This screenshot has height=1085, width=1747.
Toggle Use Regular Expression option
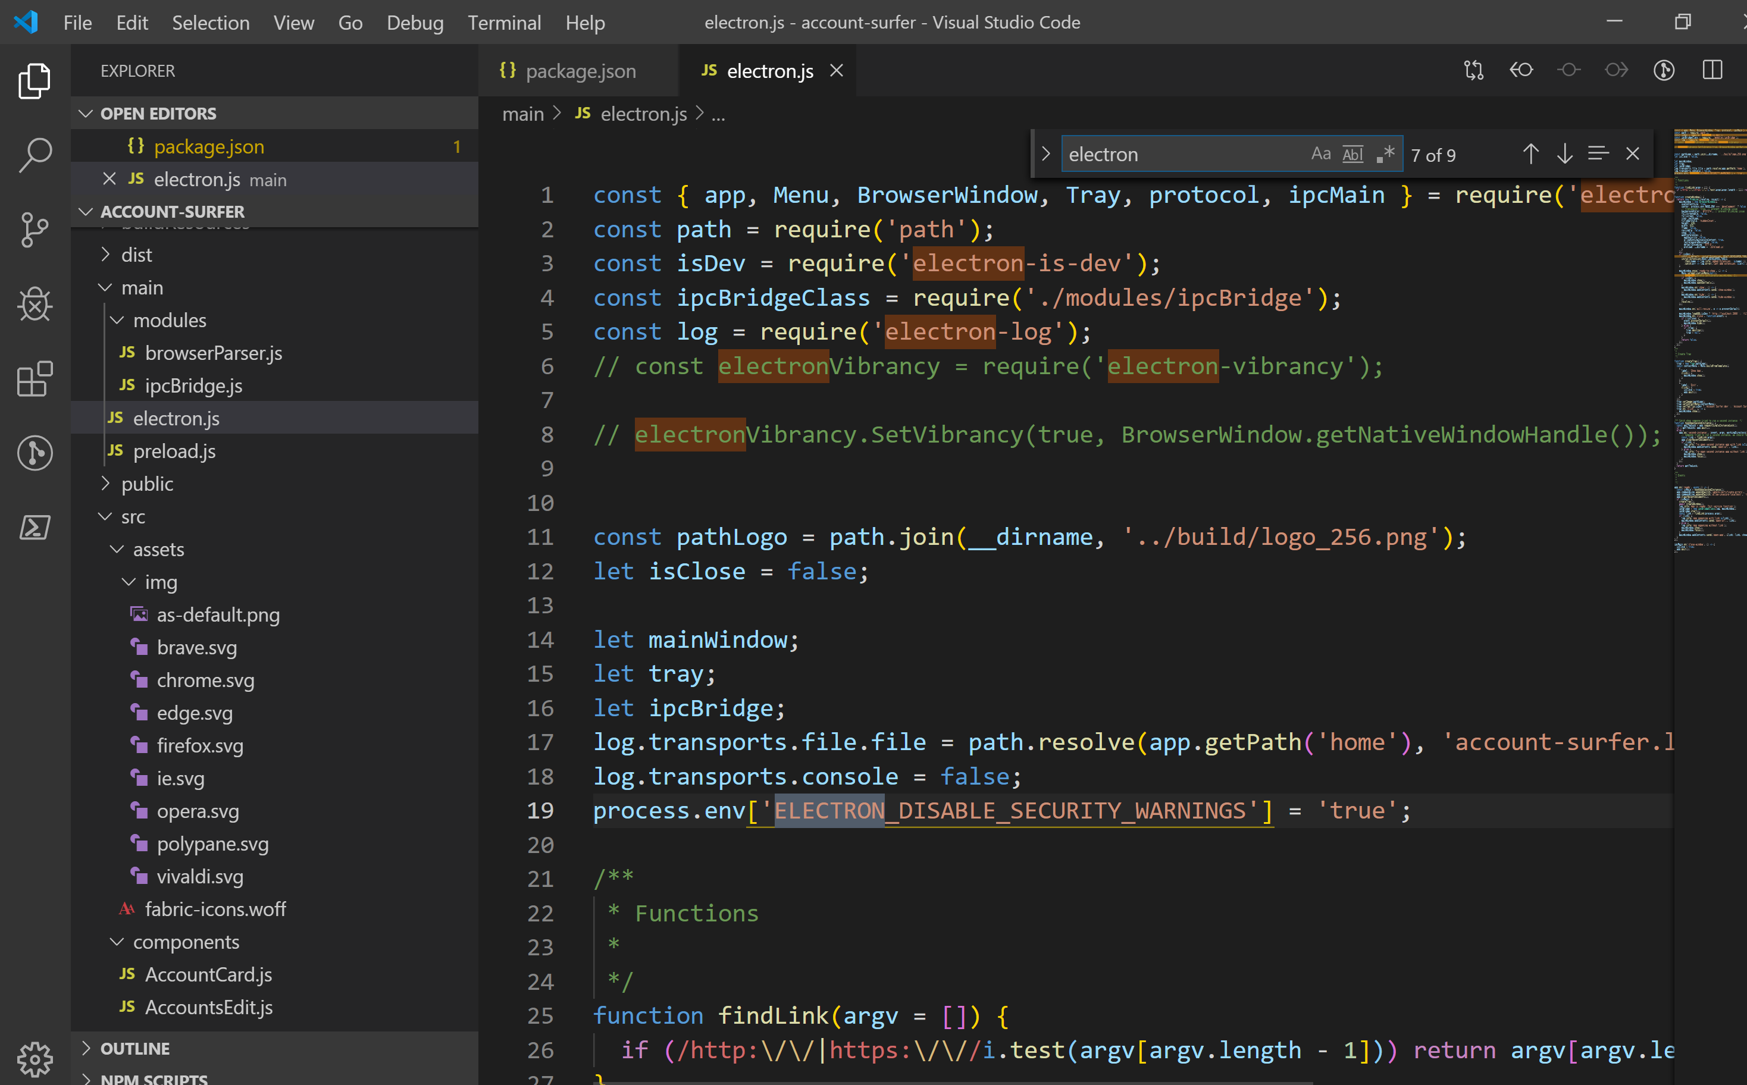pos(1385,154)
